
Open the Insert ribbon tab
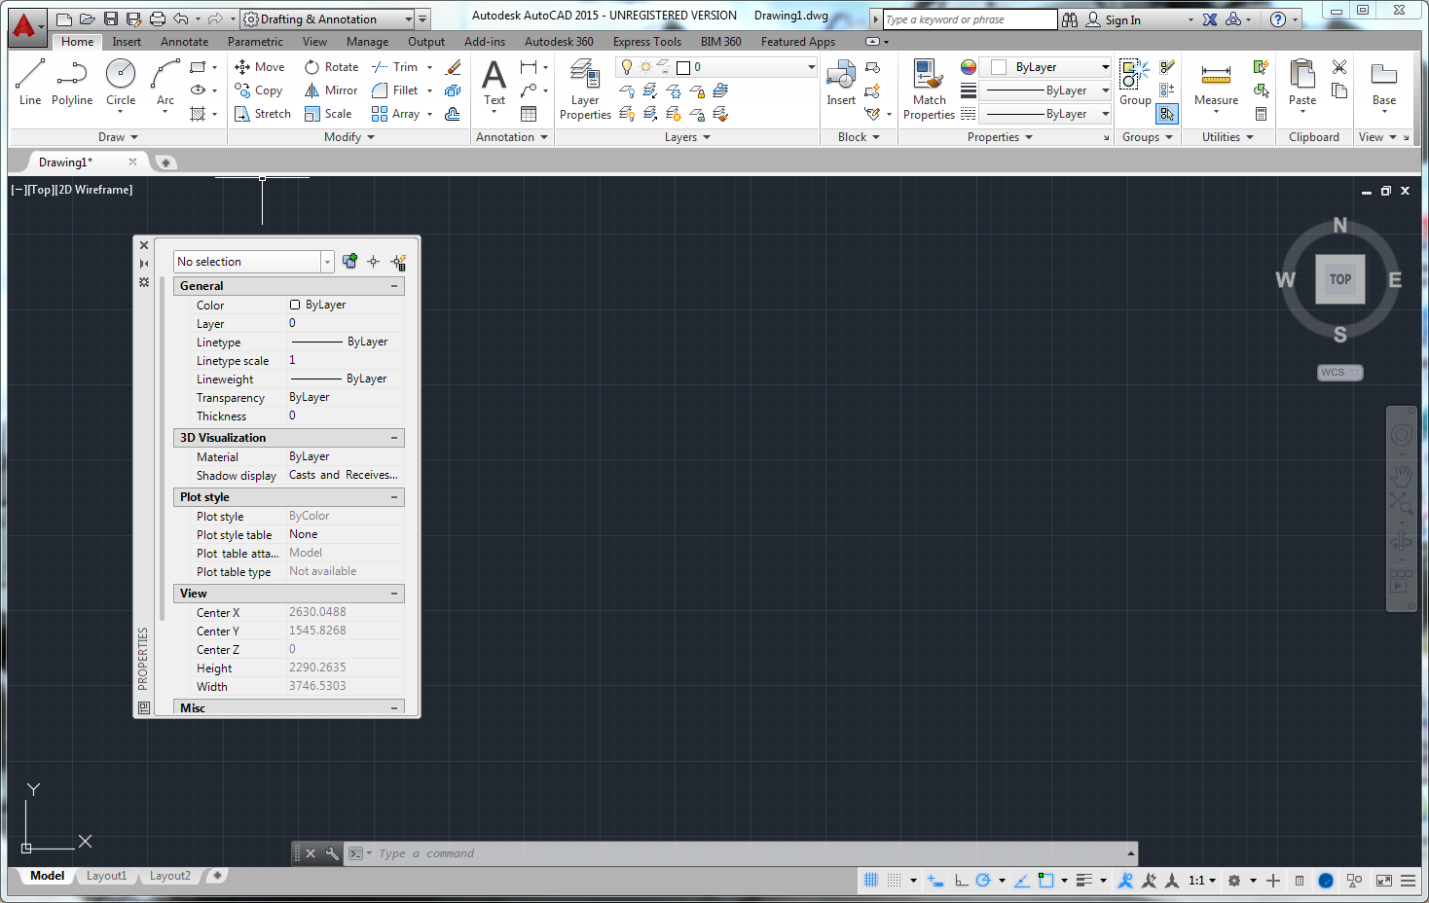point(127,42)
